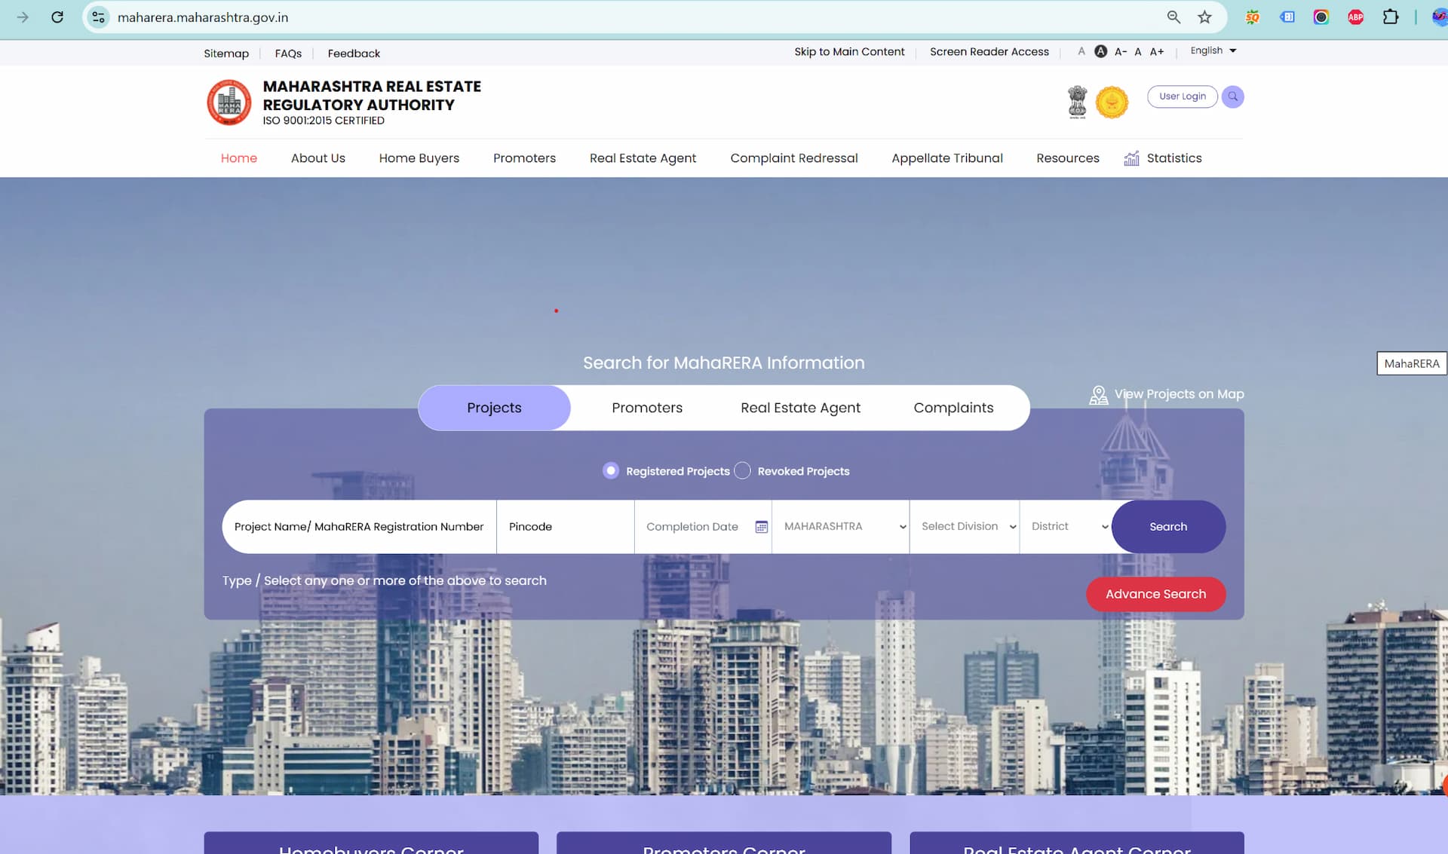Image resolution: width=1448 pixels, height=854 pixels.
Task: Open the browser extensions puzzle icon
Action: pyautogui.click(x=1391, y=17)
